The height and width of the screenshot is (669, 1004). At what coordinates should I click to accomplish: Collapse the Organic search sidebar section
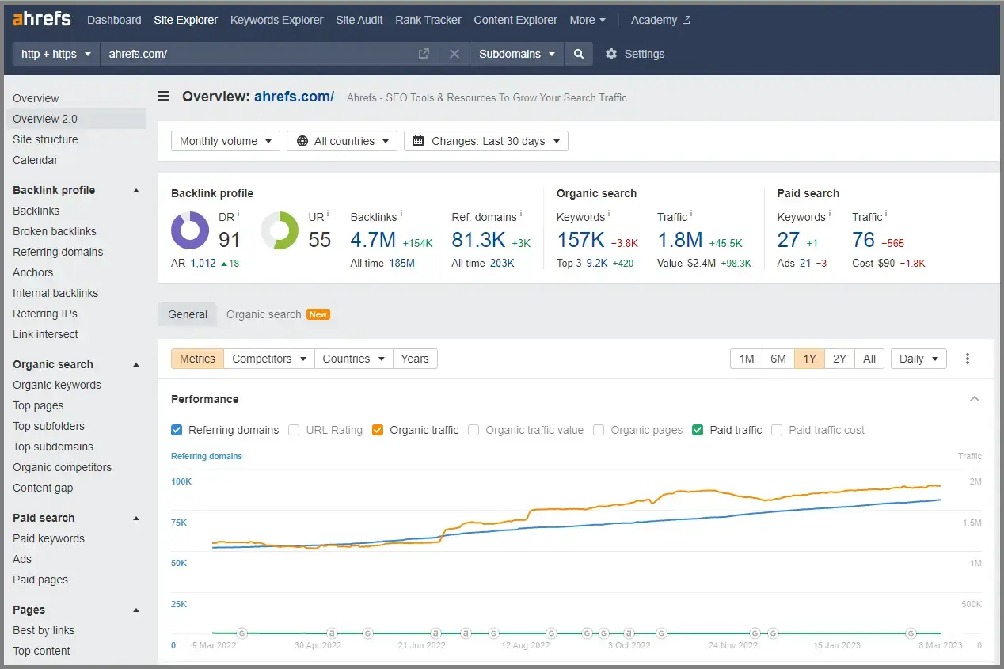click(136, 365)
